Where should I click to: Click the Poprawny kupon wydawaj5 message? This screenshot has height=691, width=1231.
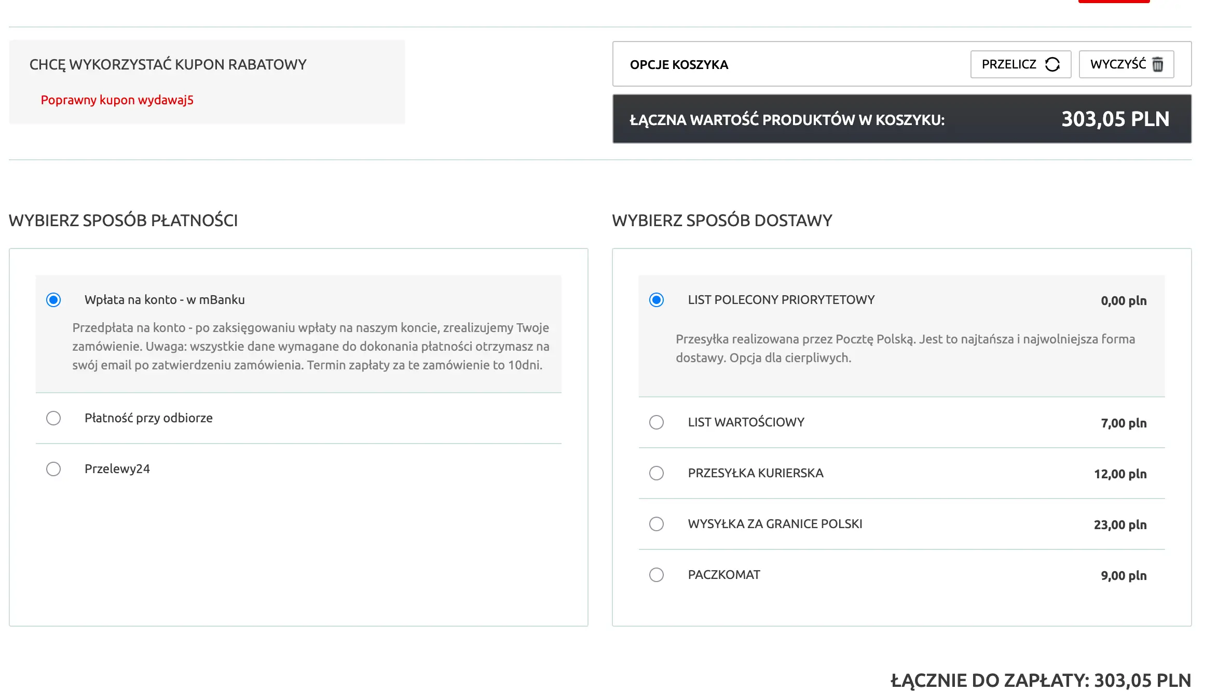point(117,100)
